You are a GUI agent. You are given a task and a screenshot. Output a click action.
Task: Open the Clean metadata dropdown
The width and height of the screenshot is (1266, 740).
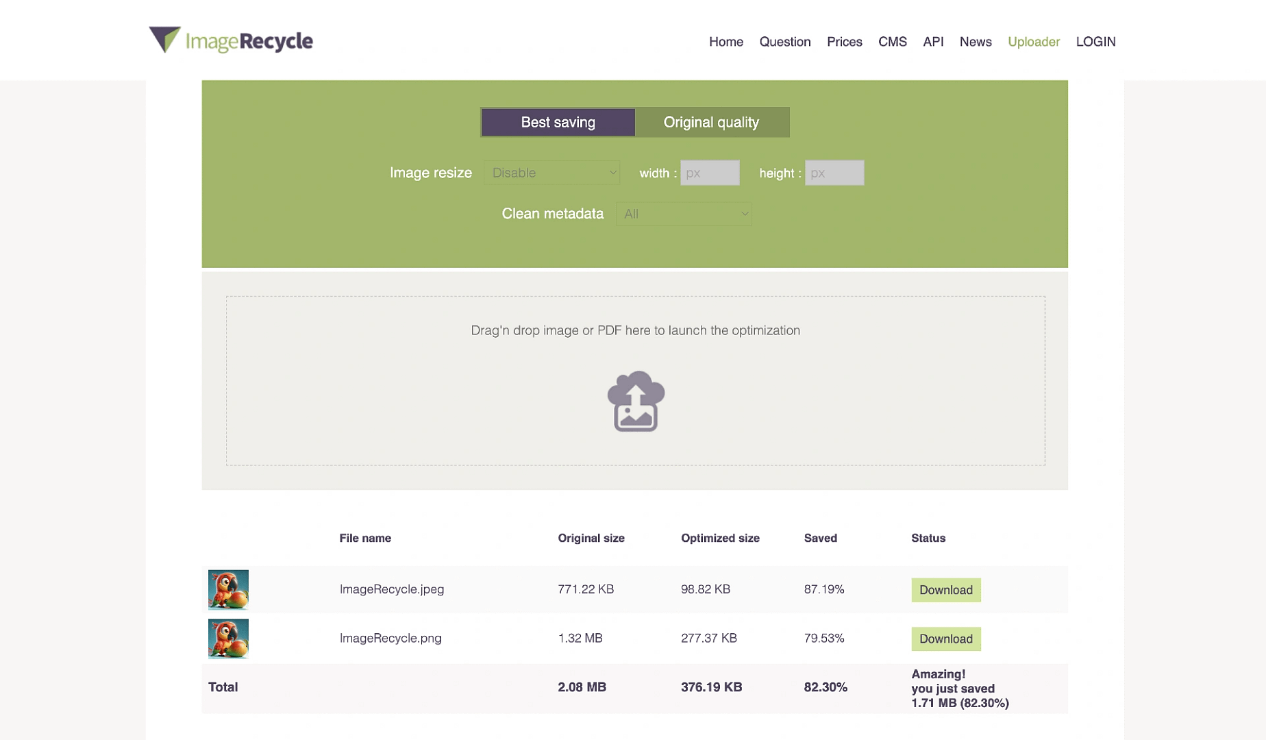point(683,214)
